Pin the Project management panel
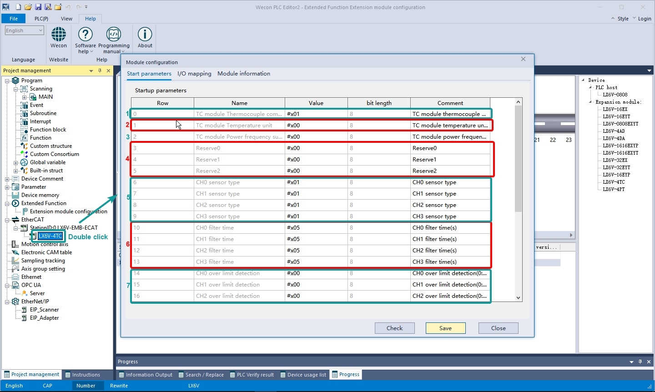This screenshot has height=392, width=655. coord(100,70)
